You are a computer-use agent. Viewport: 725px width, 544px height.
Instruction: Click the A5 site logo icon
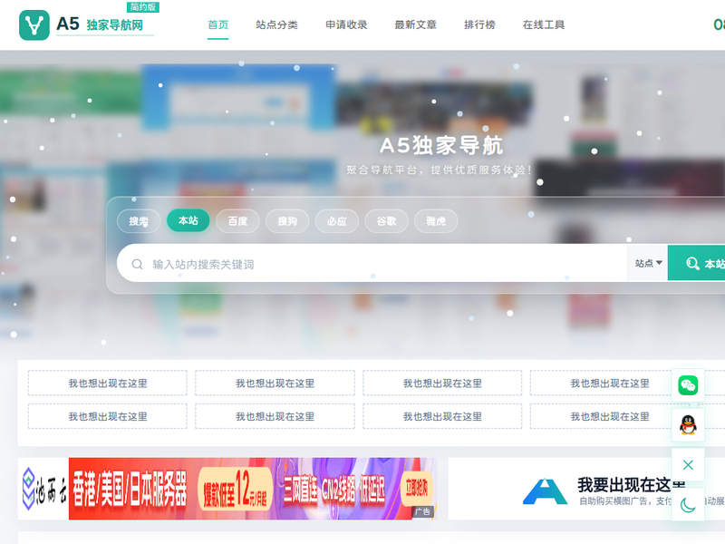[x=34, y=25]
